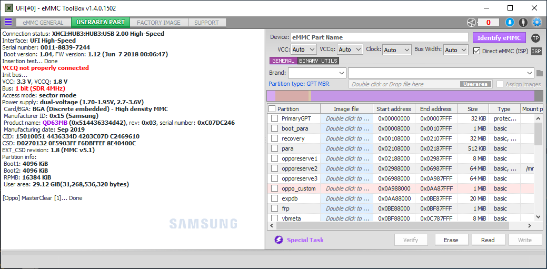Sort by Start address column header
The width and height of the screenshot is (547, 269).
394,109
